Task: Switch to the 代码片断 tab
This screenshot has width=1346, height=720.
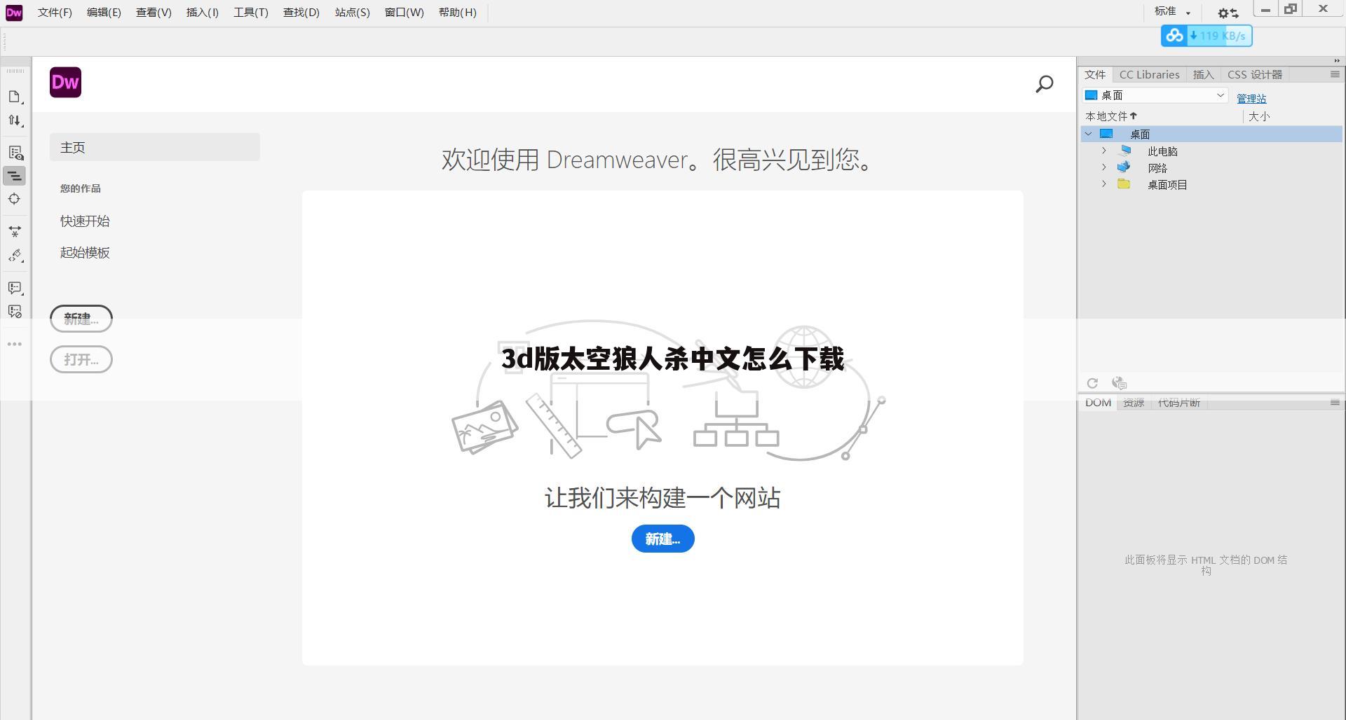Action: click(1179, 403)
